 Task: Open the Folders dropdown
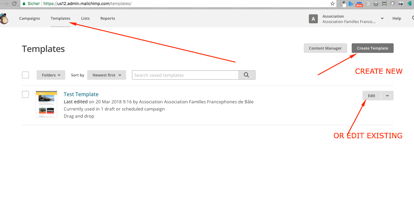click(x=51, y=75)
